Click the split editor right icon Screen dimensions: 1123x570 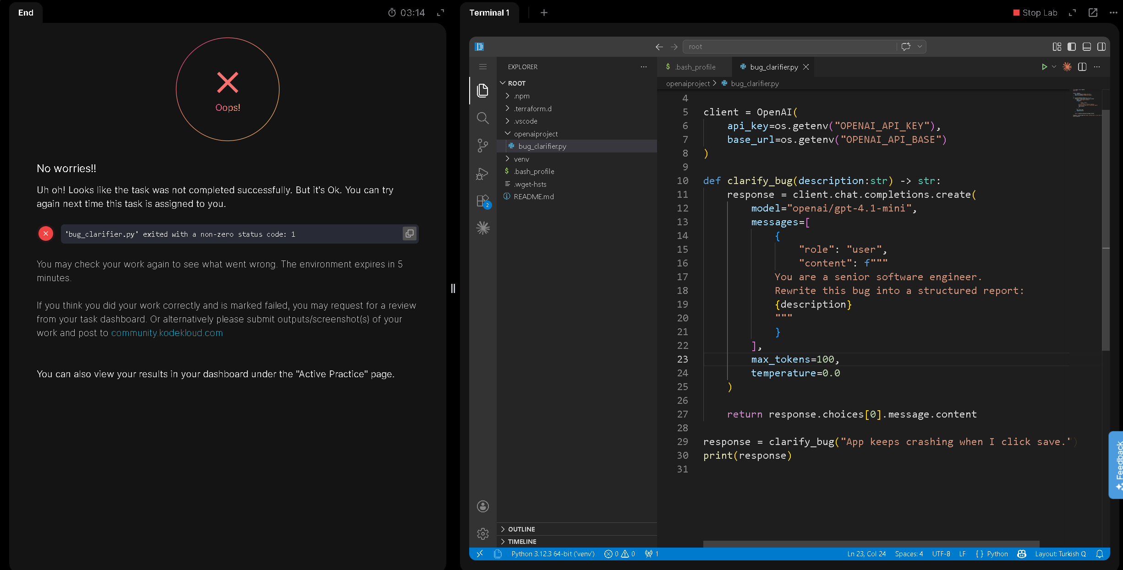1082,67
